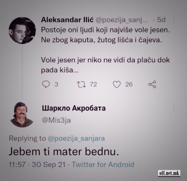Click the @poezija_sanj... handle in header
The width and height of the screenshot is (187, 181).
click(121, 20)
